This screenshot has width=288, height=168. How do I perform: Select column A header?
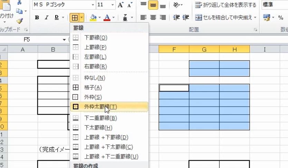pos(22,49)
